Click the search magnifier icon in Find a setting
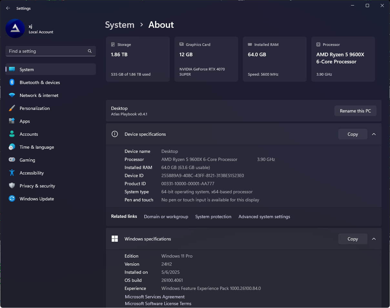Screen dimensions: 390x308 pyautogui.click(x=90, y=51)
